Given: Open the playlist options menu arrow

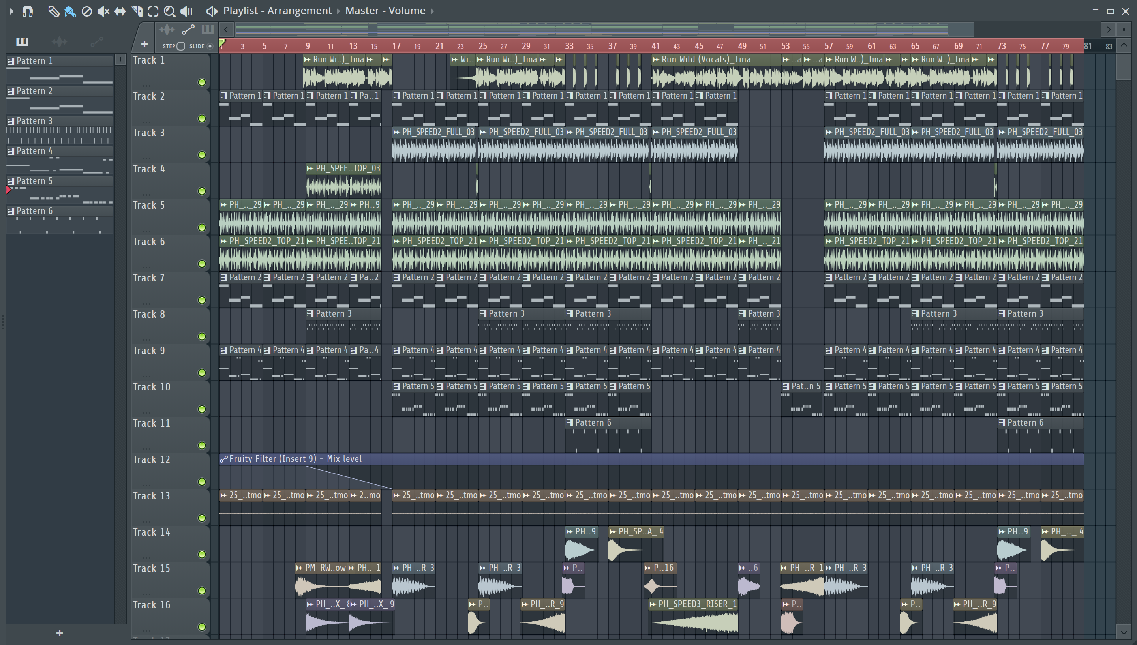Looking at the screenshot, I should pos(11,11).
